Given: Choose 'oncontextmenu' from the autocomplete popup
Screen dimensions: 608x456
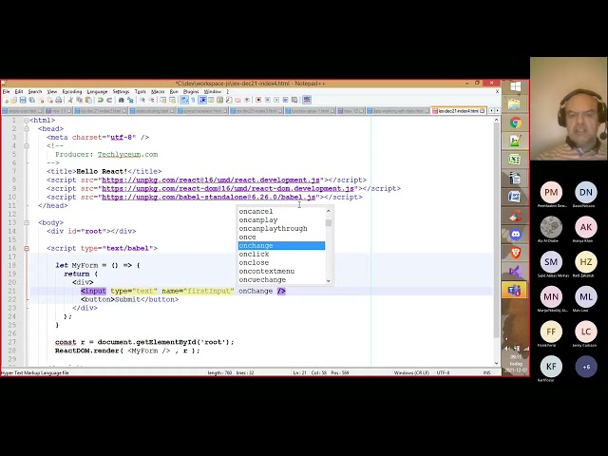Looking at the screenshot, I should pos(267,272).
